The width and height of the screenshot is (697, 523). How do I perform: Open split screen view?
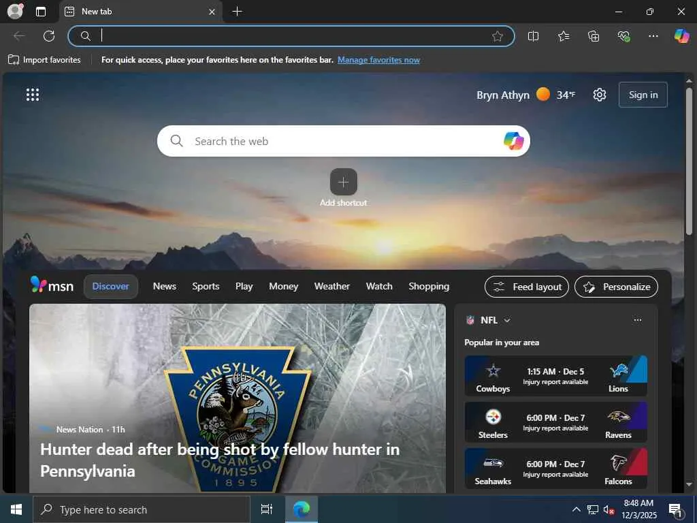pyautogui.click(x=533, y=36)
